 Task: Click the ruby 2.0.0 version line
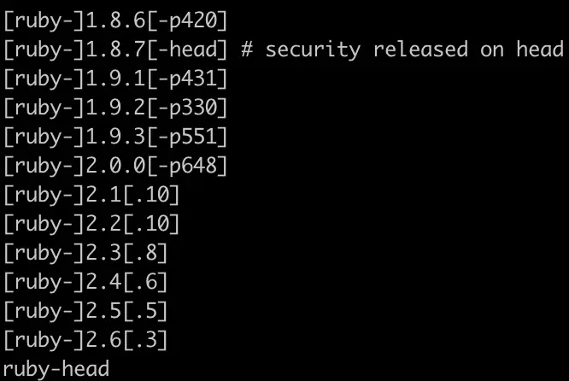coord(115,165)
